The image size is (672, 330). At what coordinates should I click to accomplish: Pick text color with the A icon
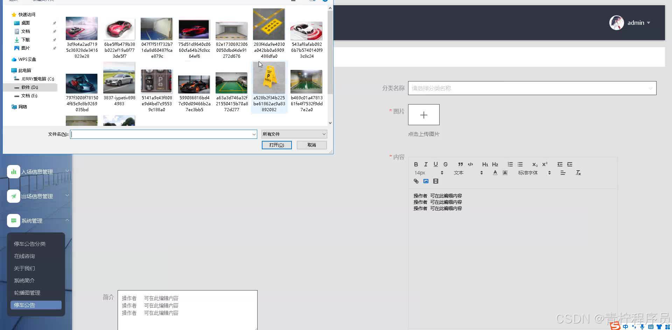point(495,173)
